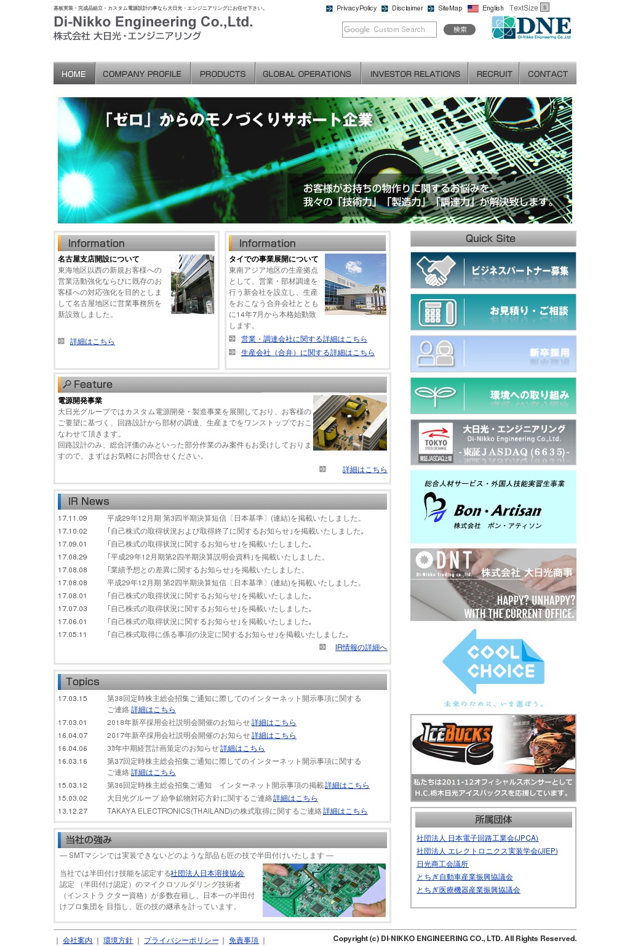
Task: Click the Nagoya branch building photo
Action: 193,284
